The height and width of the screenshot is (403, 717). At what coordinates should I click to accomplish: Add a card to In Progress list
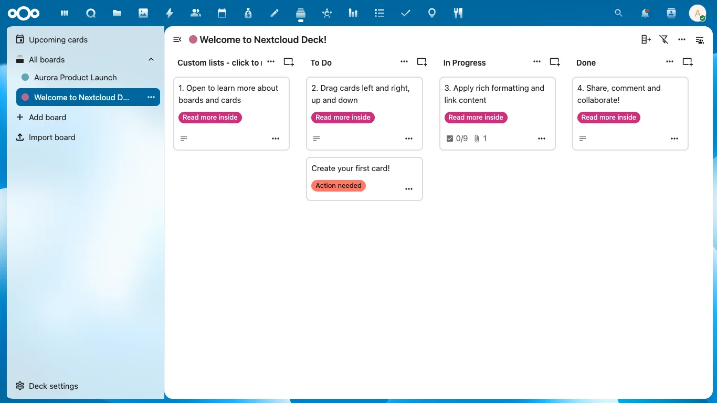click(555, 62)
